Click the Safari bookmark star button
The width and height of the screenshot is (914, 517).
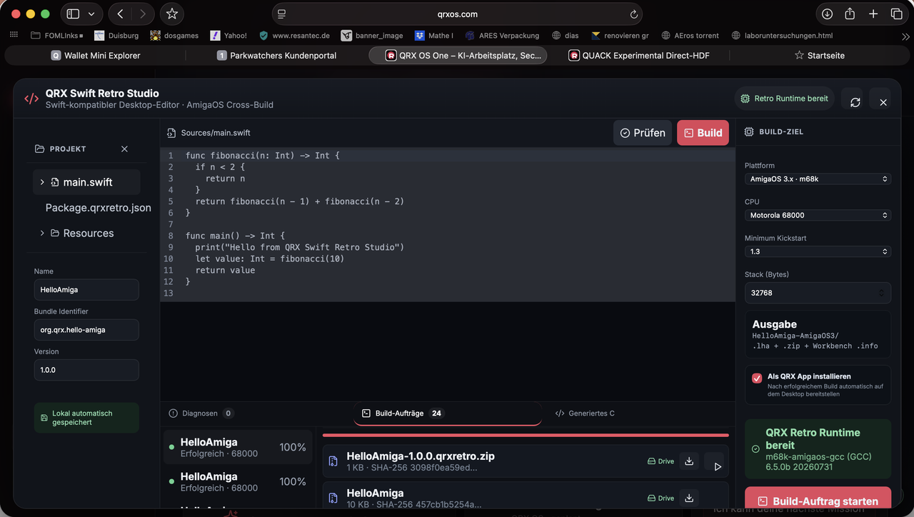(171, 14)
